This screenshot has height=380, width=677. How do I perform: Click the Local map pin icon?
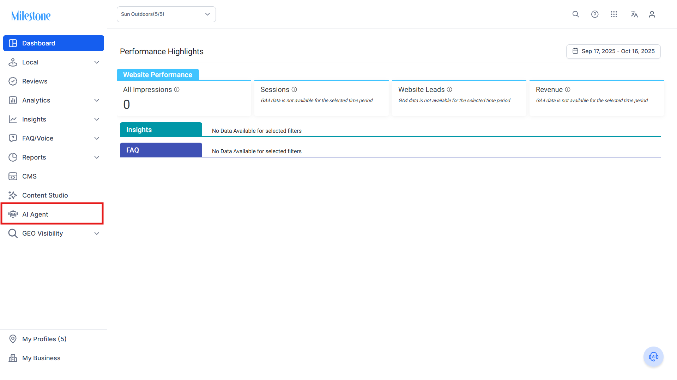click(x=13, y=62)
